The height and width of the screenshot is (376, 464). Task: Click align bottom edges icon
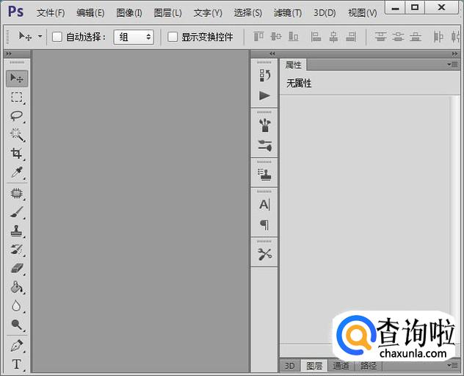293,37
